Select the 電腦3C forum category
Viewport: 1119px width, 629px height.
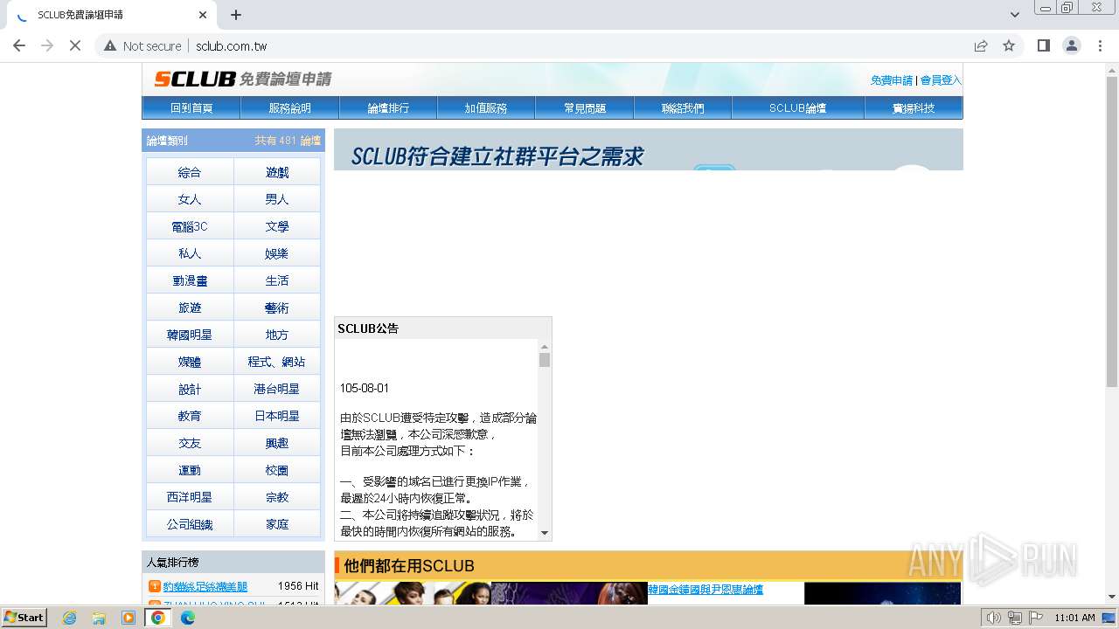point(190,227)
